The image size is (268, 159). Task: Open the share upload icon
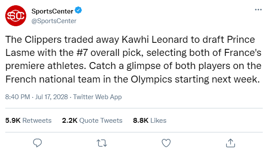tap(230, 143)
